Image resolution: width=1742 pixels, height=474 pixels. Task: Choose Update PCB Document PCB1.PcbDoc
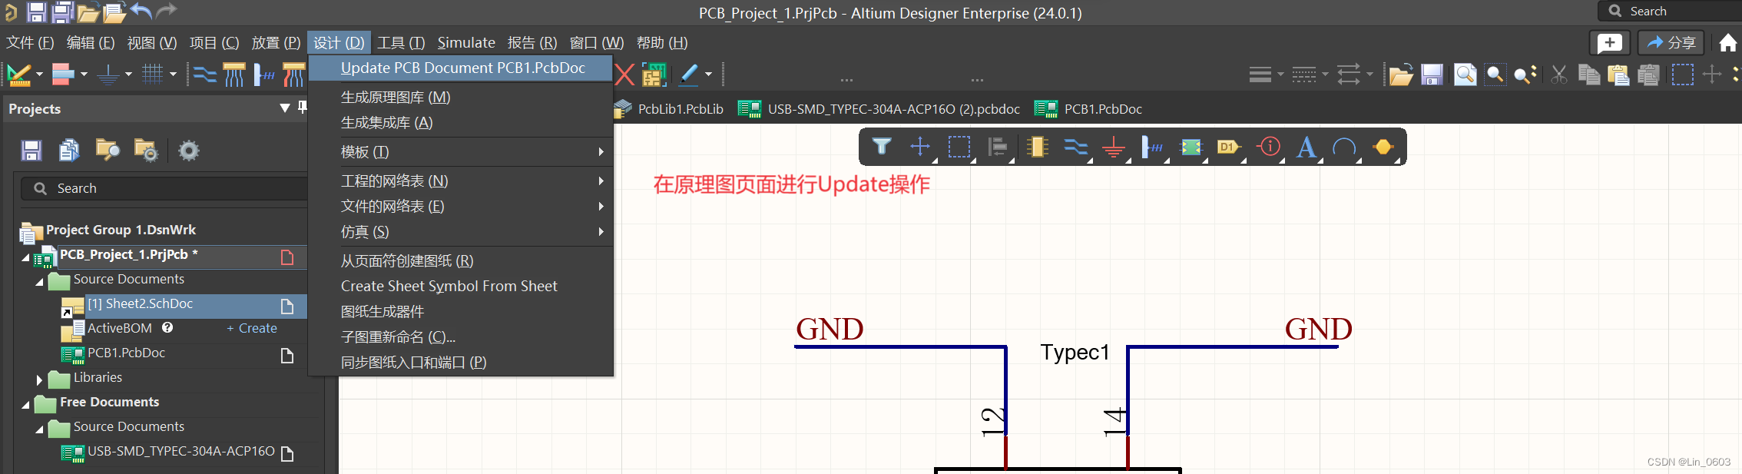(461, 68)
